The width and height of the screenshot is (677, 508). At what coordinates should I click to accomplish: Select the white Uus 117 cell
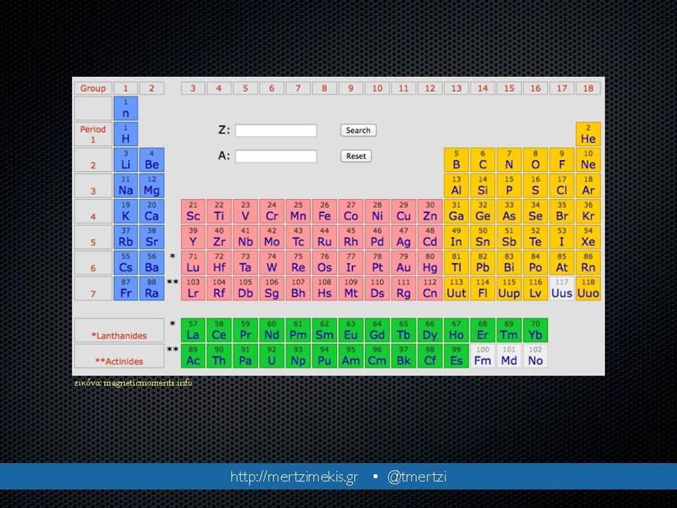pyautogui.click(x=562, y=288)
